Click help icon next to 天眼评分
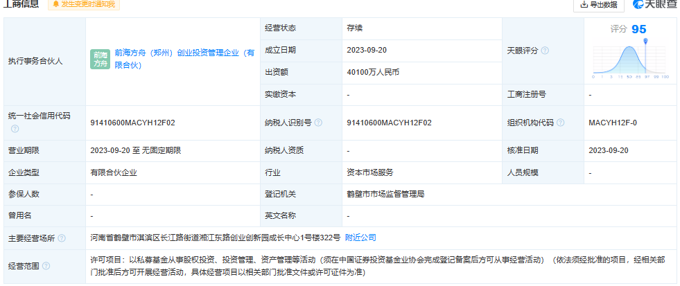 (545, 51)
